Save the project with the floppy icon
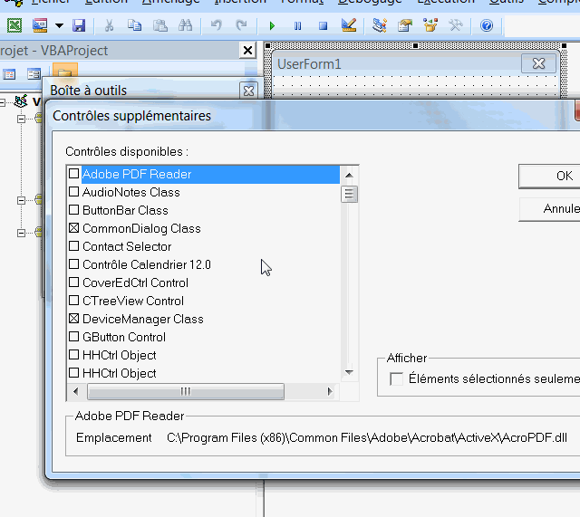 click(x=79, y=25)
